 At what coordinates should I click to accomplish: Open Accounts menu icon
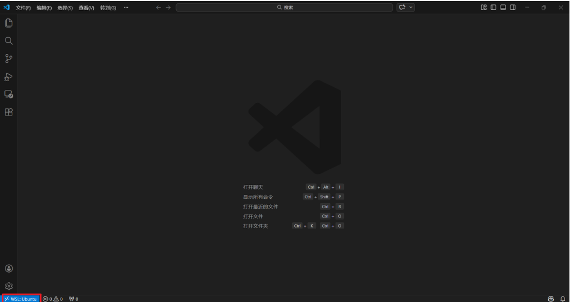click(9, 269)
